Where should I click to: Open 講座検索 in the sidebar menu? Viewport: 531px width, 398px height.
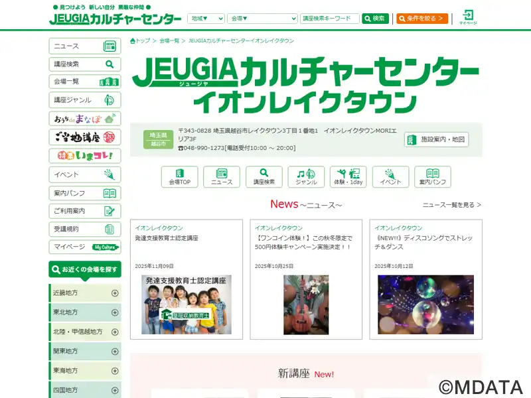point(85,64)
